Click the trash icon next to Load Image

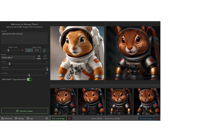pos(69,119)
